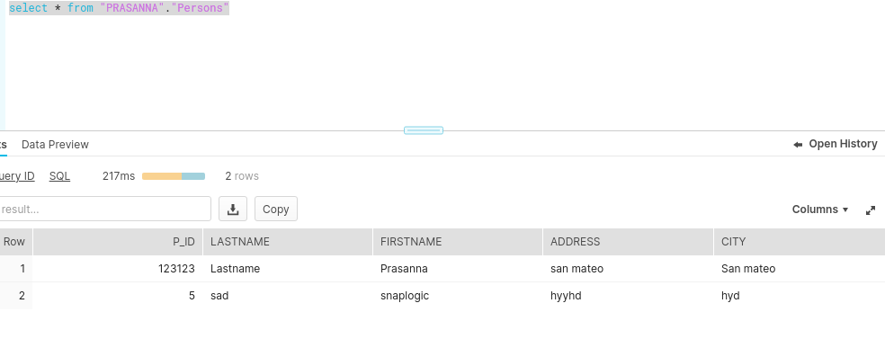Download the query results
The image size is (885, 339).
tap(233, 210)
